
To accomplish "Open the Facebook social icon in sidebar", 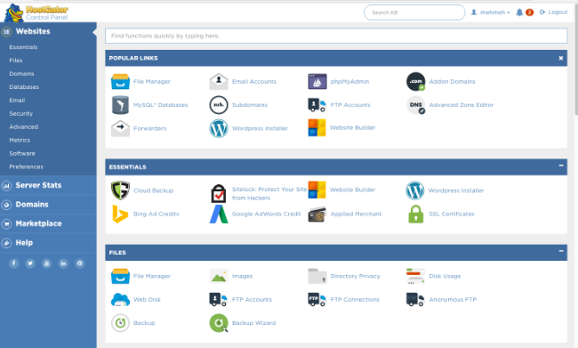I will point(13,263).
